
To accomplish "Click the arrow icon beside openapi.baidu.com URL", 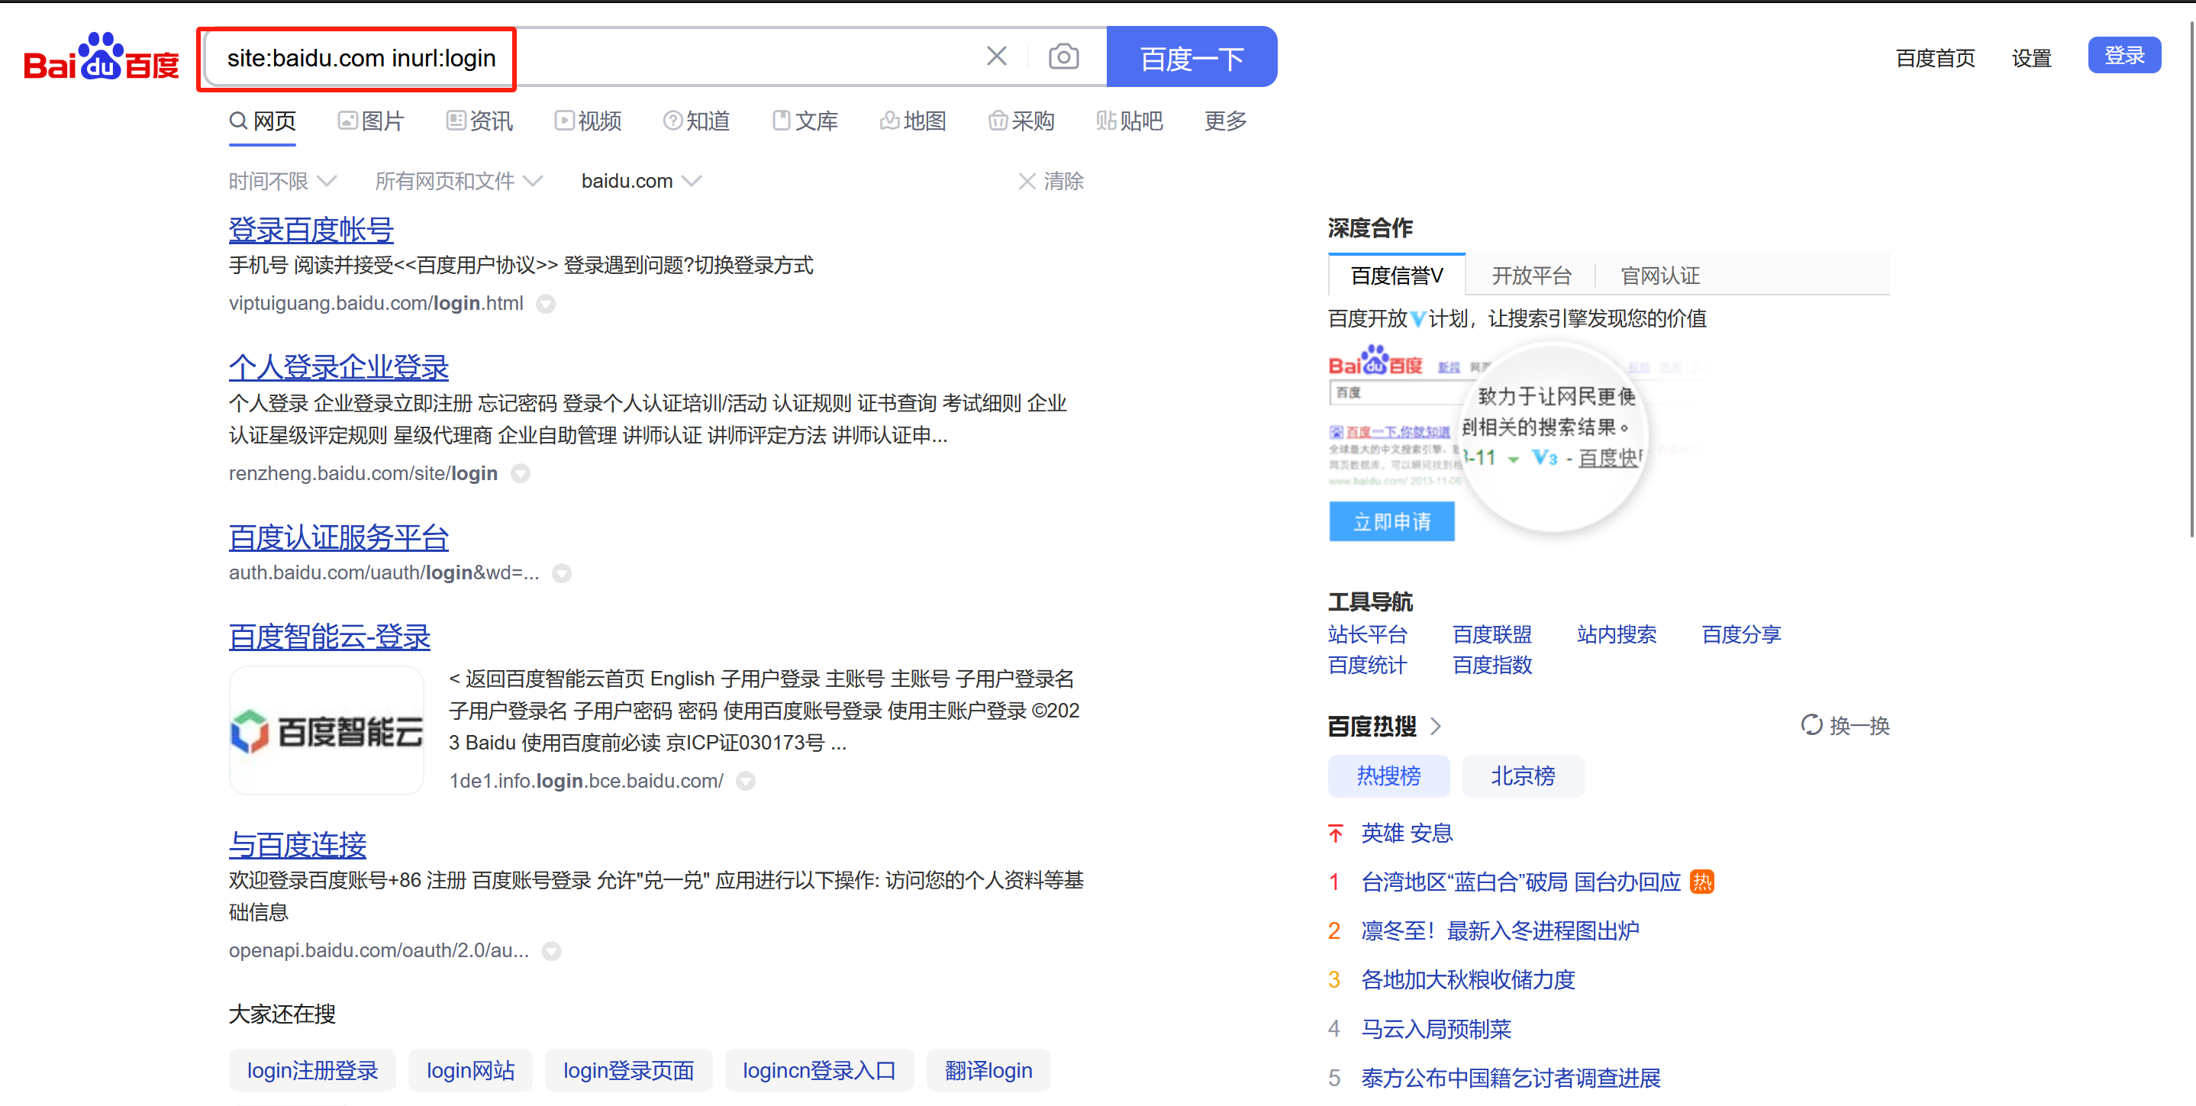I will tap(552, 952).
